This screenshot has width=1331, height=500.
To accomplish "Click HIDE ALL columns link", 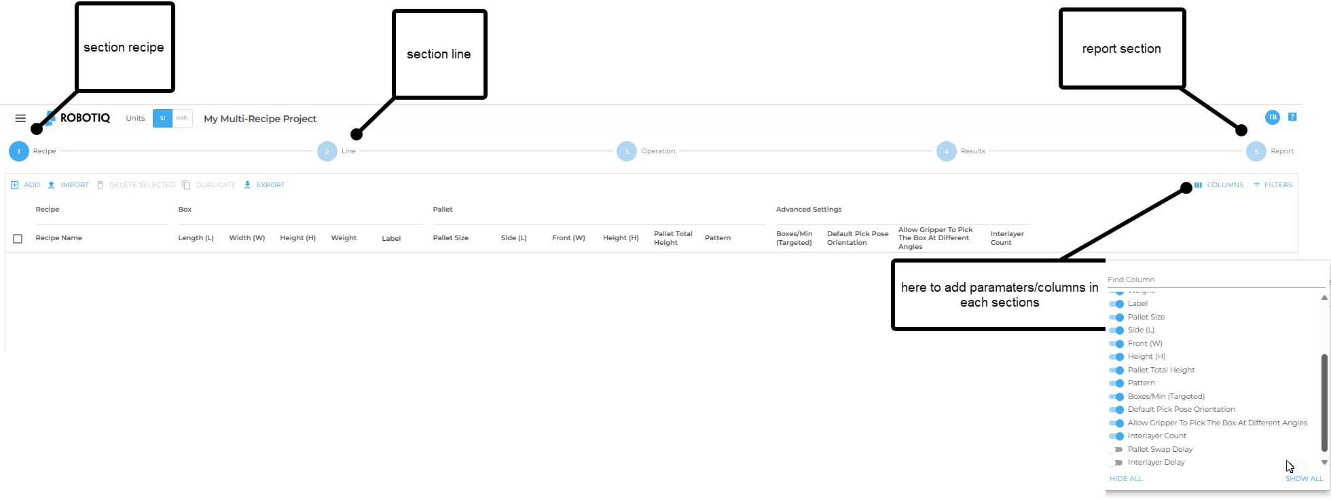I will 1126,479.
